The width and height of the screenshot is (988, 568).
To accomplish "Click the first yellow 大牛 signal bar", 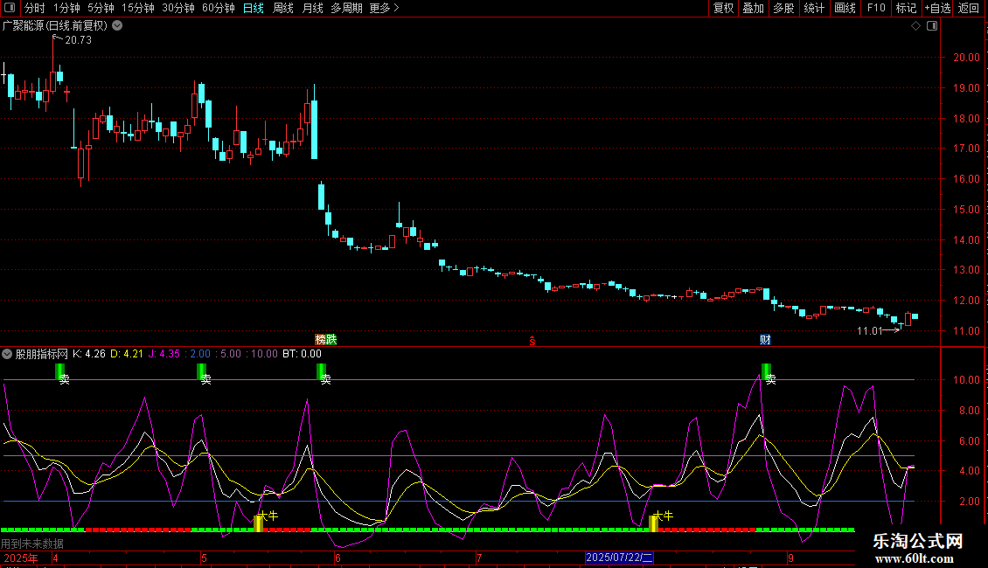I will click(258, 523).
